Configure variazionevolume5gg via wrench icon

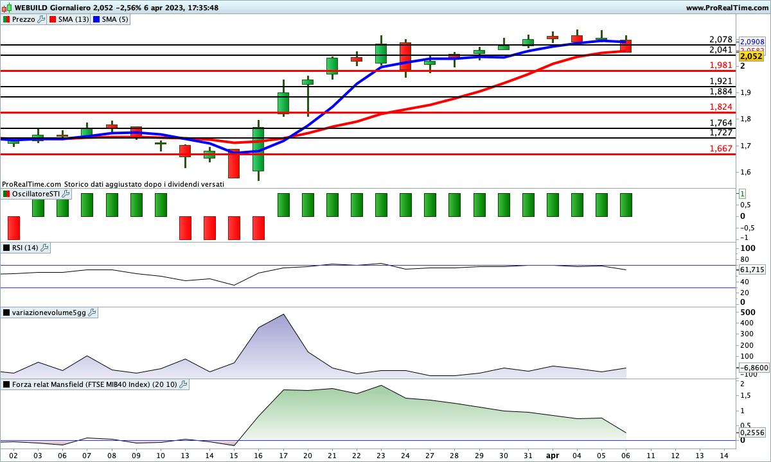[92, 312]
